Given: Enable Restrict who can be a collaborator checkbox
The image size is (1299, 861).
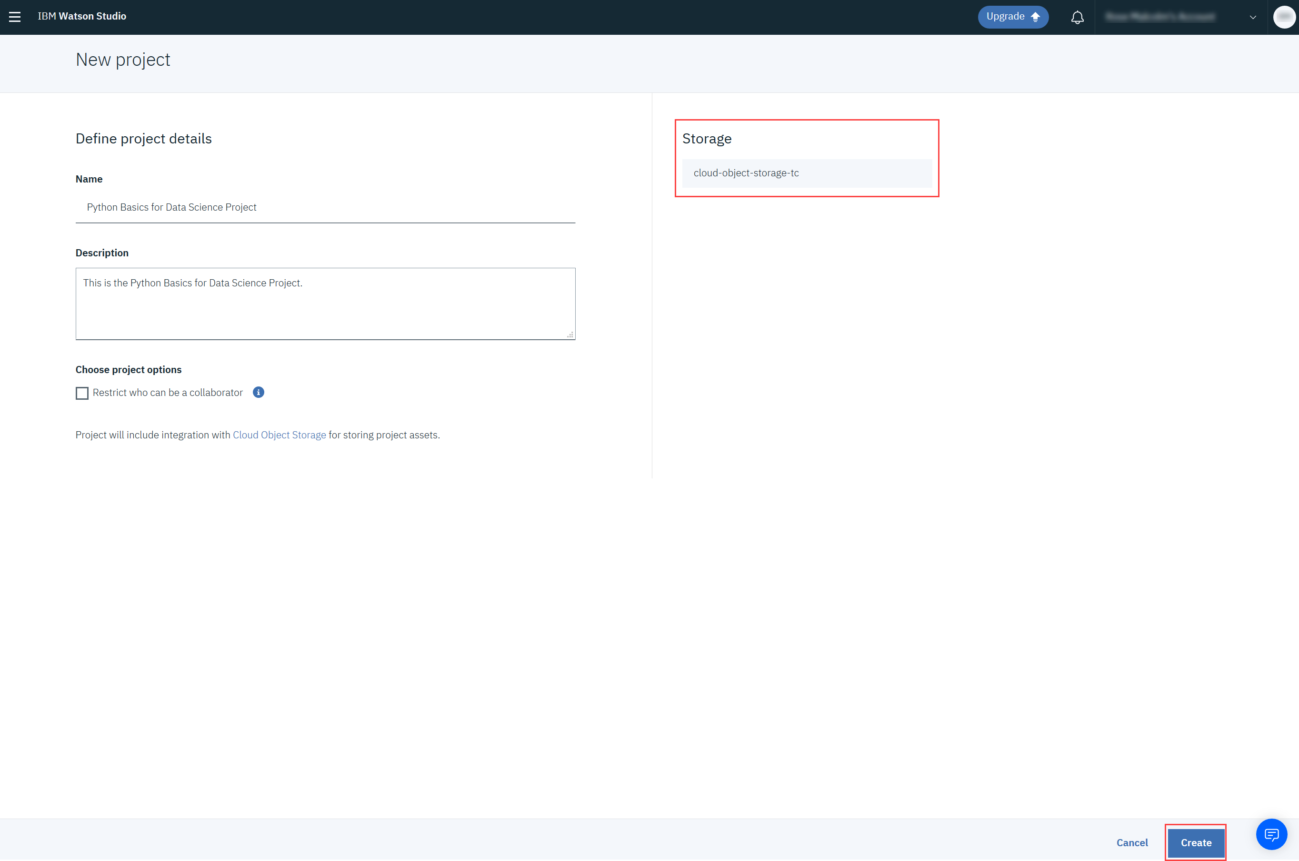Looking at the screenshot, I should (82, 393).
